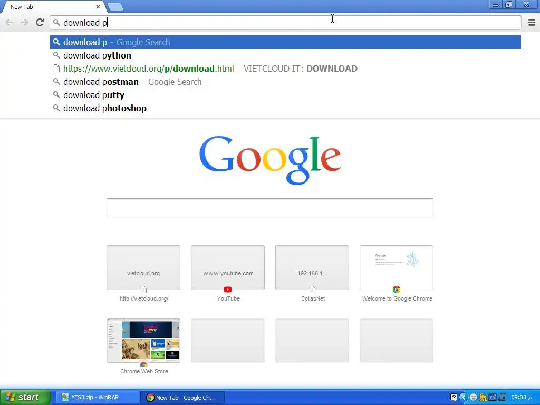Click the red YouTube favicon
540x405 pixels.
(x=228, y=290)
